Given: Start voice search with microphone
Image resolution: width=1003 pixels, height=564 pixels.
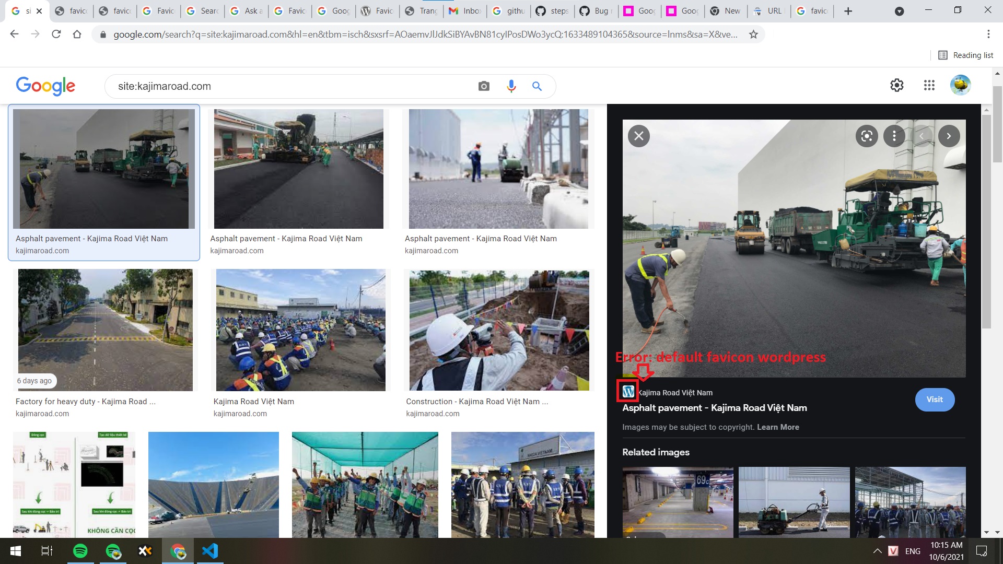Looking at the screenshot, I should tap(511, 86).
